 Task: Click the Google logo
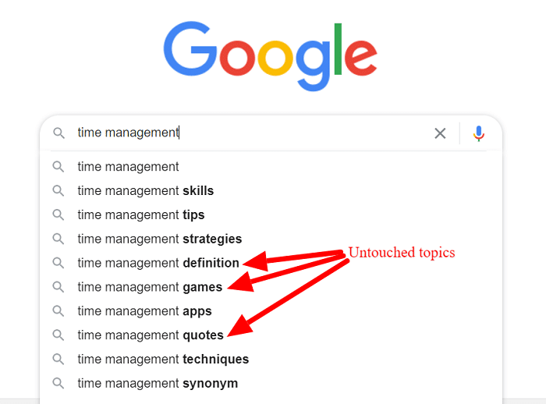pyautogui.click(x=270, y=55)
